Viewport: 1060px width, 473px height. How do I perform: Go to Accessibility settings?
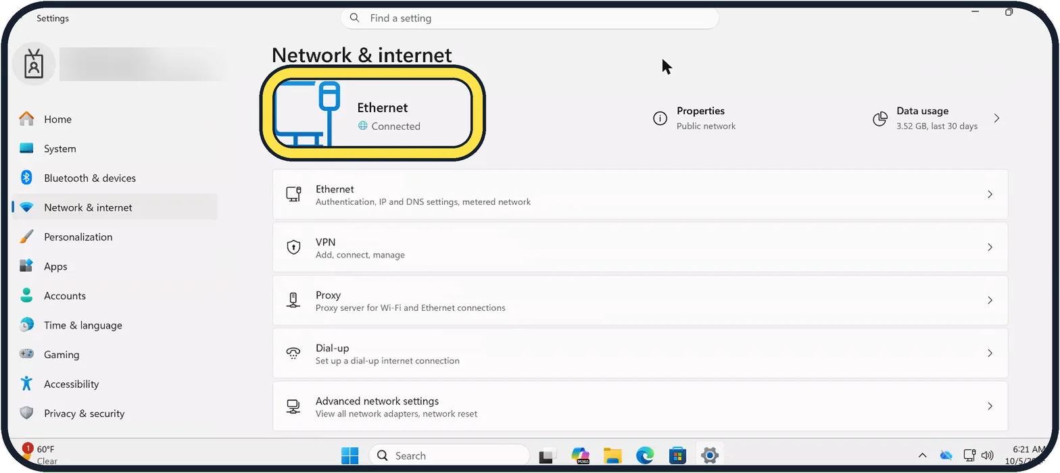(x=114, y=384)
